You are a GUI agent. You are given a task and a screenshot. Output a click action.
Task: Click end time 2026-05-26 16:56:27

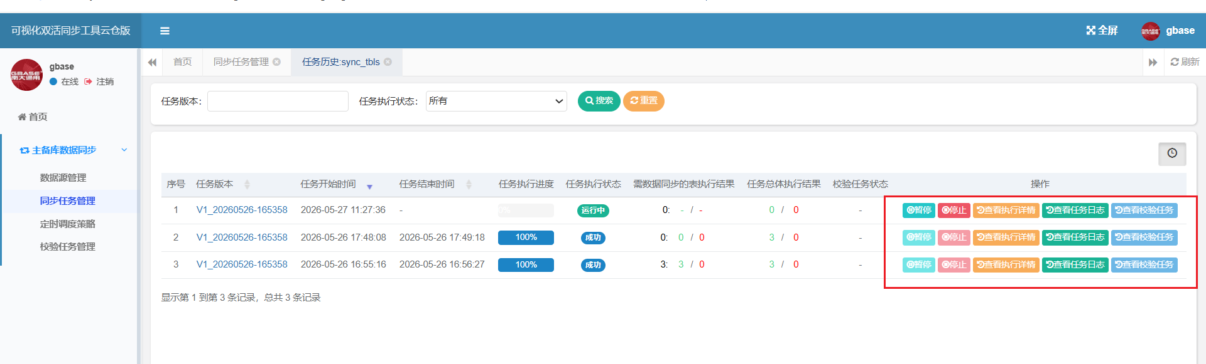(x=442, y=264)
